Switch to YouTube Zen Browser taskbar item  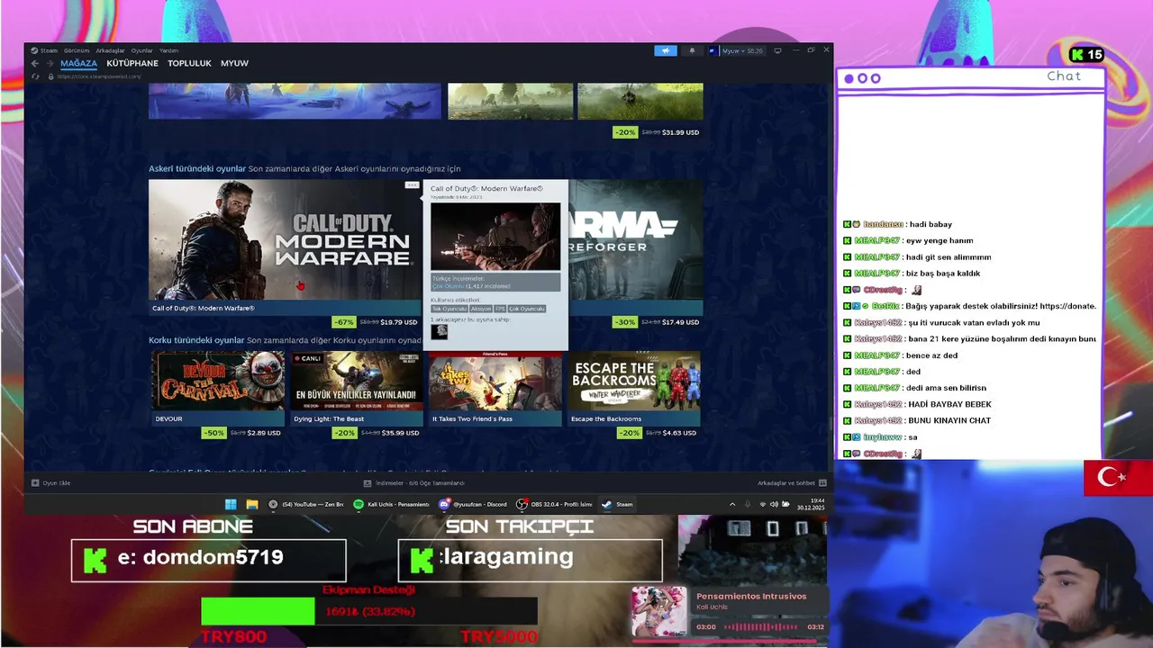(x=306, y=504)
